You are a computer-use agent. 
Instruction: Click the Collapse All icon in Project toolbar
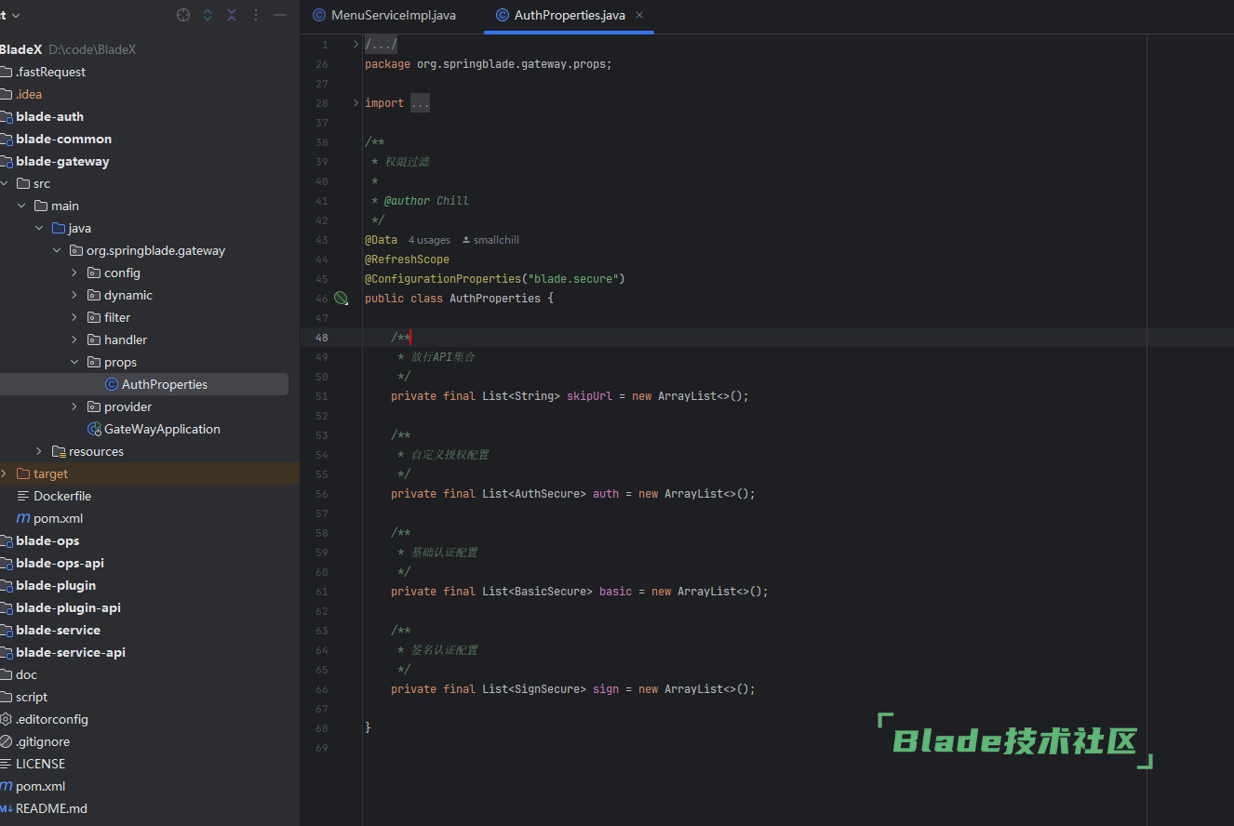(x=232, y=15)
